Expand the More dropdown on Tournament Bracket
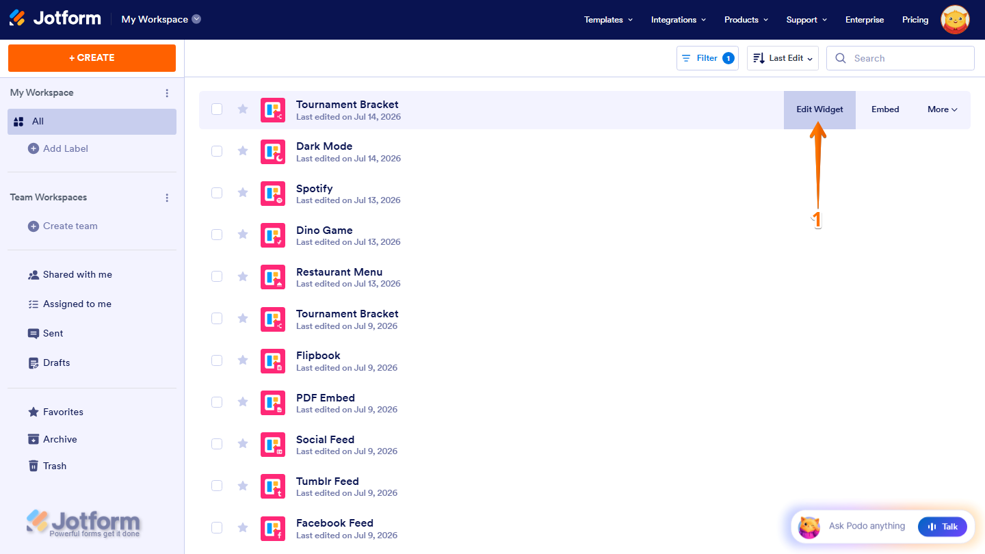This screenshot has width=985, height=554. 942,109
